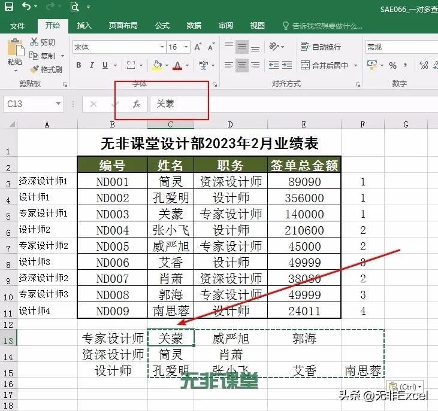This screenshot has width=438, height=411.
Task: Align cell text to the left
Action: [229, 65]
